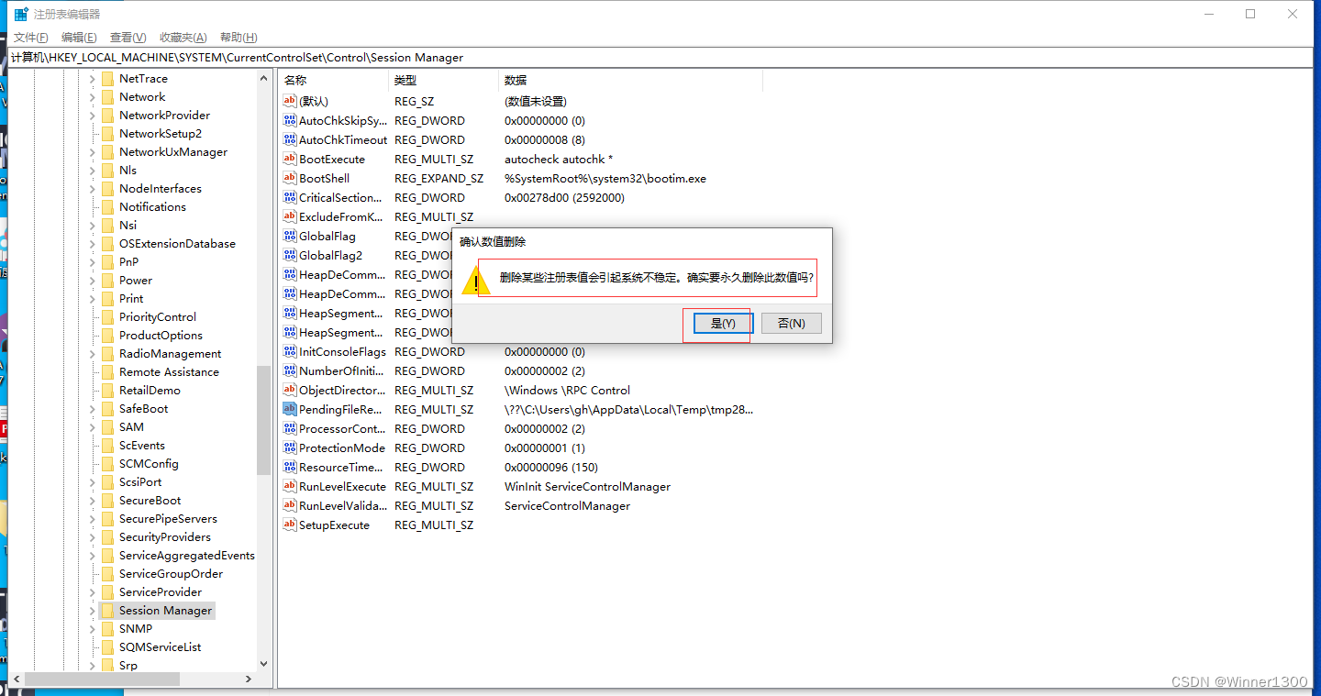1321x696 pixels.
Task: Click the Session Manager folder icon
Action: (107, 610)
